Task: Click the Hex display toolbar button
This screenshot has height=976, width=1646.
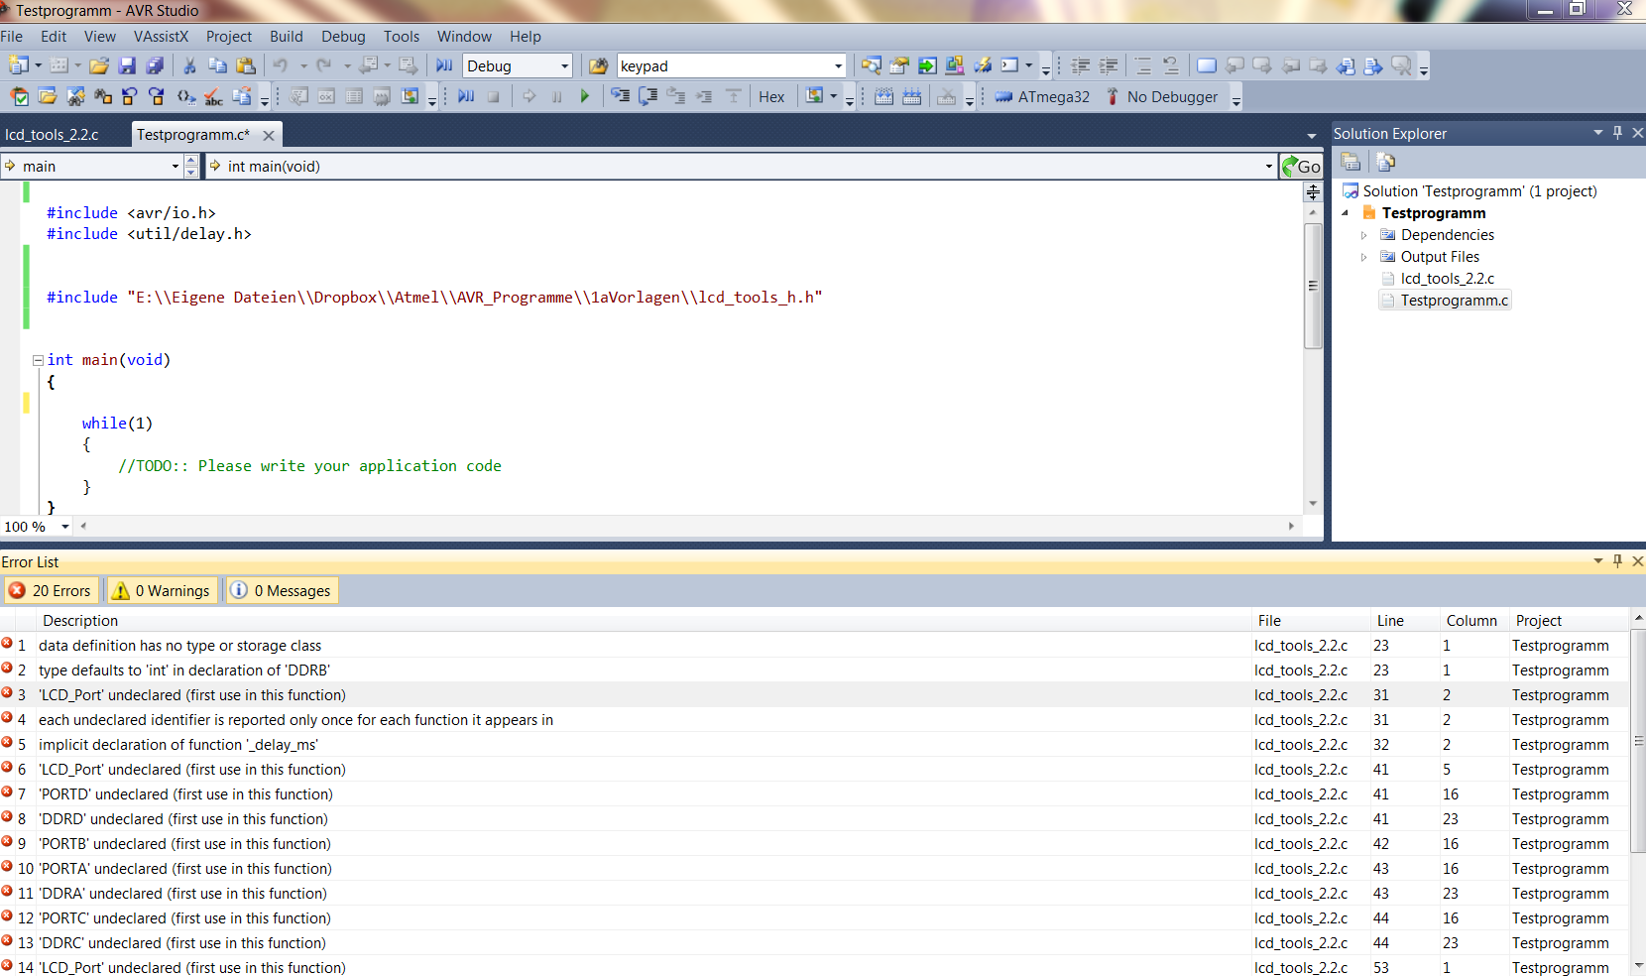Action: tap(771, 96)
